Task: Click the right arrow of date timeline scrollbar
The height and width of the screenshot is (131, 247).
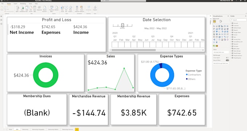Action: [203, 50]
